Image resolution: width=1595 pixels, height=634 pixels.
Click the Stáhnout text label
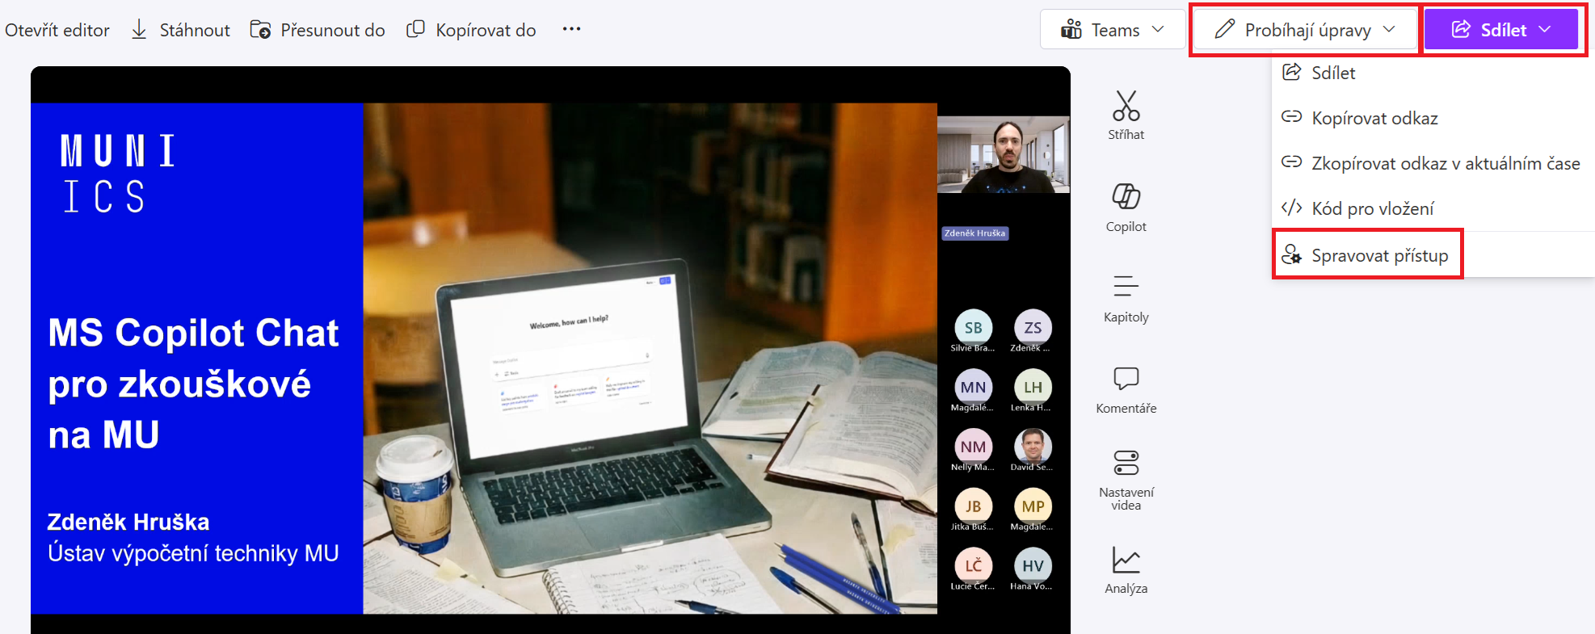(195, 30)
